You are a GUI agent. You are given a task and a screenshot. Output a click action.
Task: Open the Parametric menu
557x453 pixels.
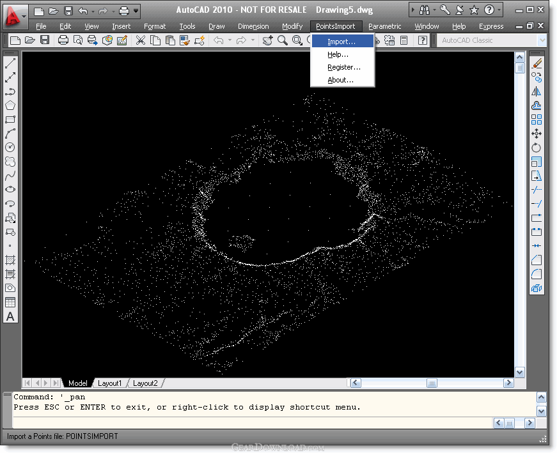pyautogui.click(x=385, y=26)
